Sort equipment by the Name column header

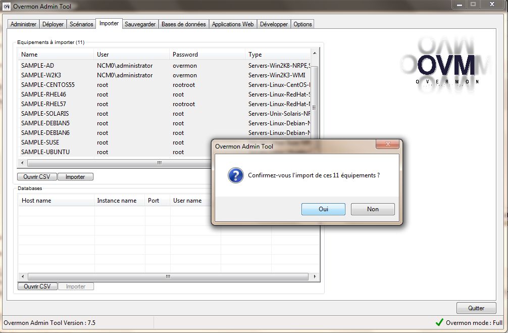(56, 55)
